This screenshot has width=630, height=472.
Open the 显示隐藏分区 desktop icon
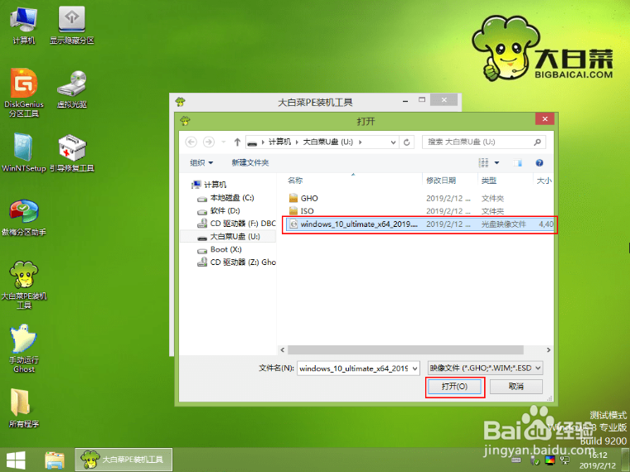(72, 26)
